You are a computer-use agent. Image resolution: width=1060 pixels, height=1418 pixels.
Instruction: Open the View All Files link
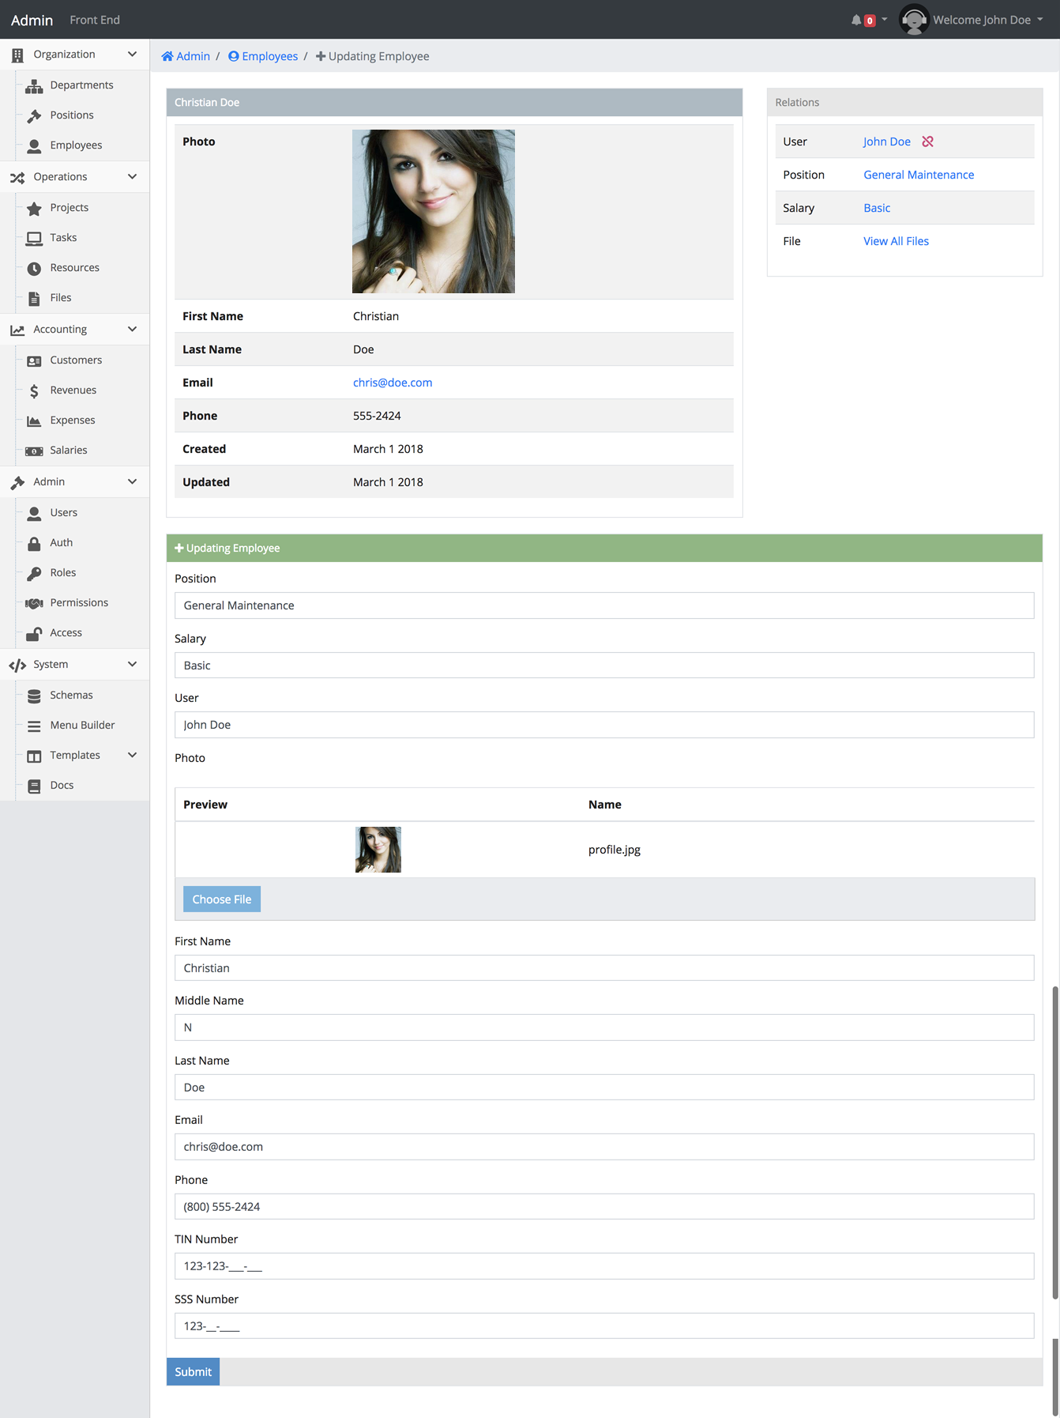click(896, 241)
